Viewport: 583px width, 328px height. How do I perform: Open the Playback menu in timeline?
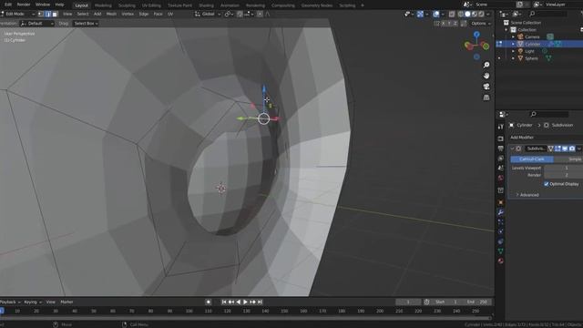[10, 302]
